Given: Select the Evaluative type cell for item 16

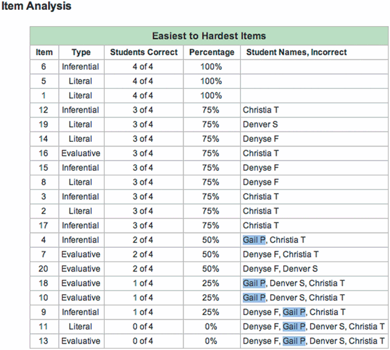Looking at the screenshot, I should click(81, 153).
